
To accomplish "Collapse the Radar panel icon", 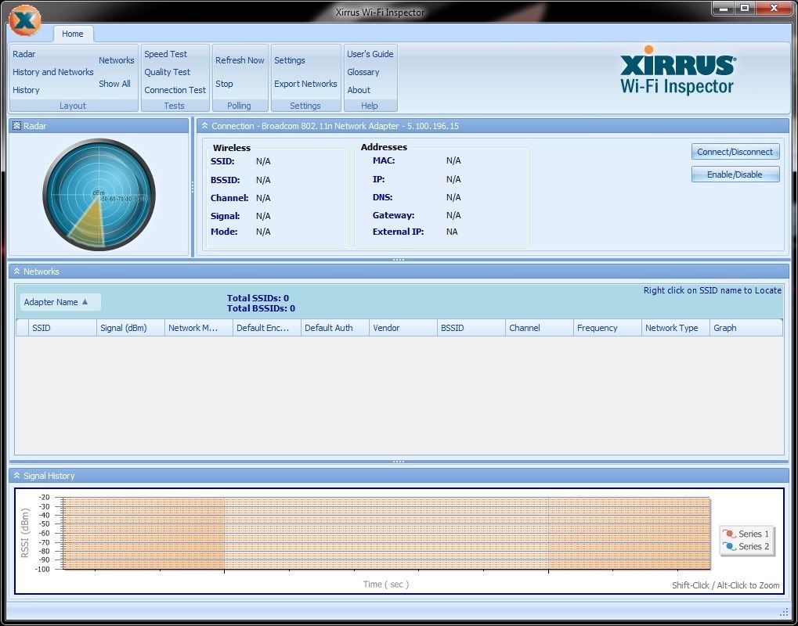I will click(16, 126).
